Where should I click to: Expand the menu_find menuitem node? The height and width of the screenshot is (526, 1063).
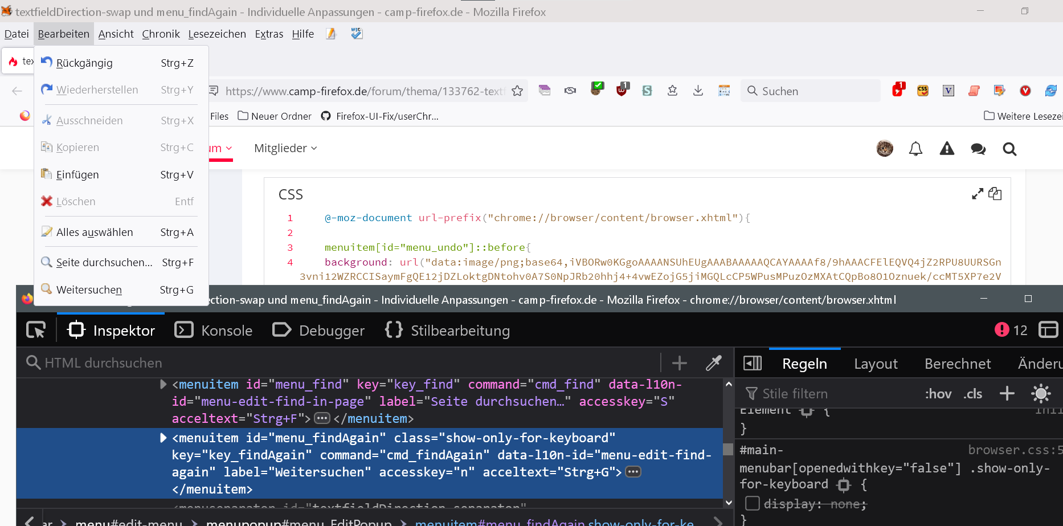[x=163, y=384]
